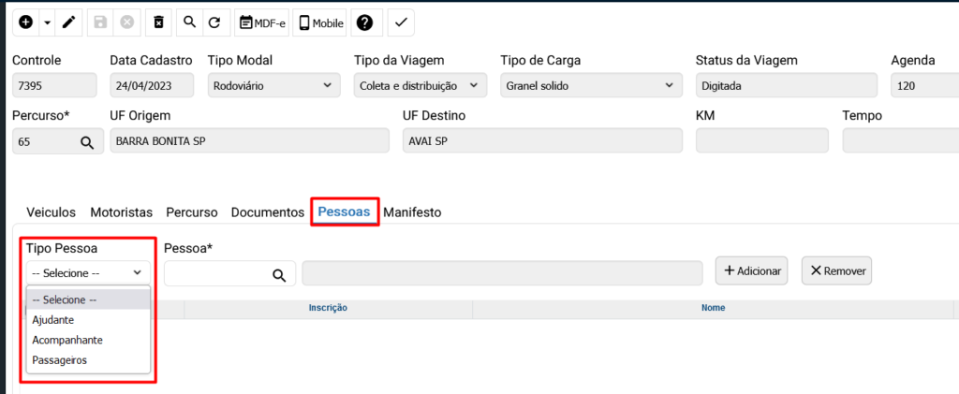The width and height of the screenshot is (959, 394).
Task: Open the Manifesto tab
Action: (x=412, y=212)
